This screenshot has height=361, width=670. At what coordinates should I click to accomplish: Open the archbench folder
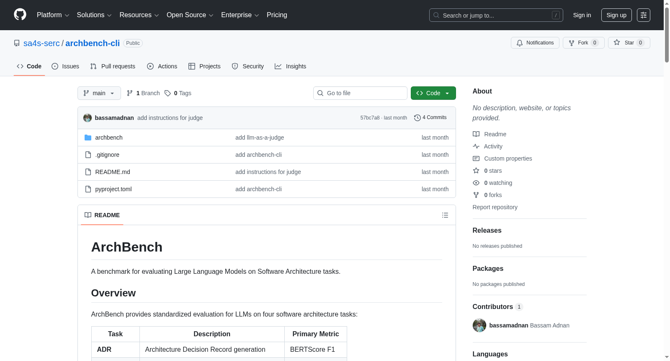pyautogui.click(x=109, y=138)
